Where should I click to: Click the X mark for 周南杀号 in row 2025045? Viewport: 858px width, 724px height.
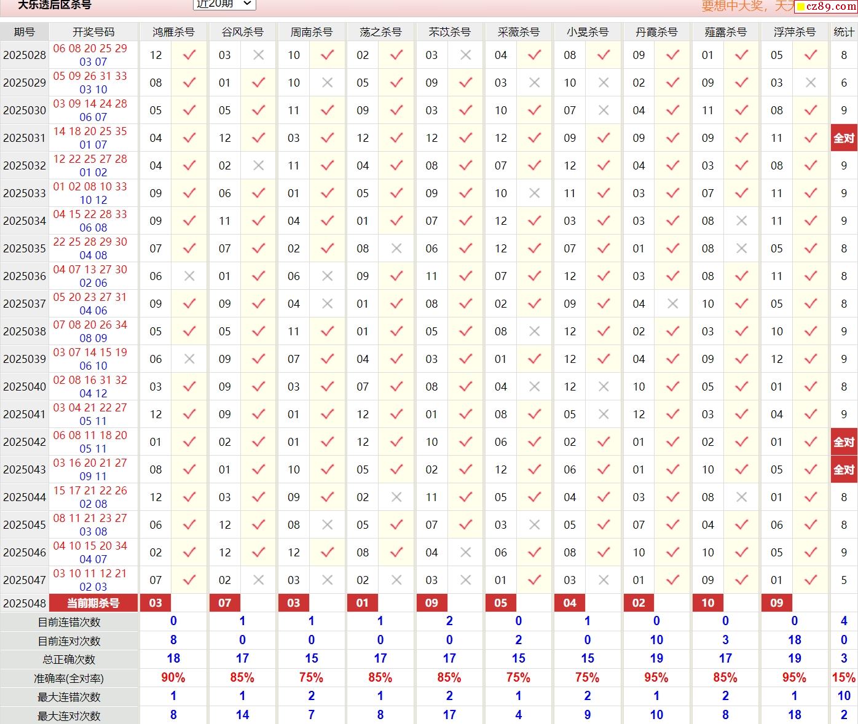[x=327, y=524]
